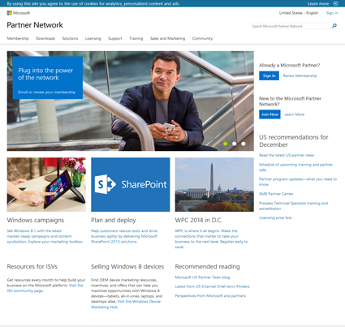Open Presales Technical Specialist training link

coord(293,206)
